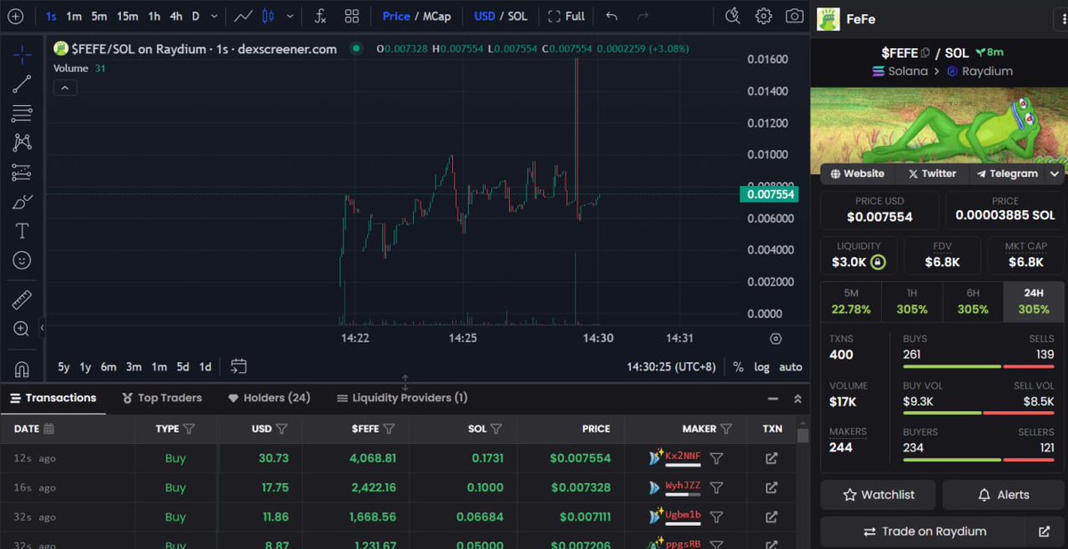The image size is (1068, 549).
Task: Toggle percent scale on chart
Action: [738, 367]
